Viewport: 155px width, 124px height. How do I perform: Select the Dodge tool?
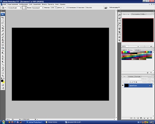click(x=3, y=53)
